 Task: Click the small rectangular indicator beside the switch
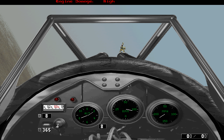[47, 125]
